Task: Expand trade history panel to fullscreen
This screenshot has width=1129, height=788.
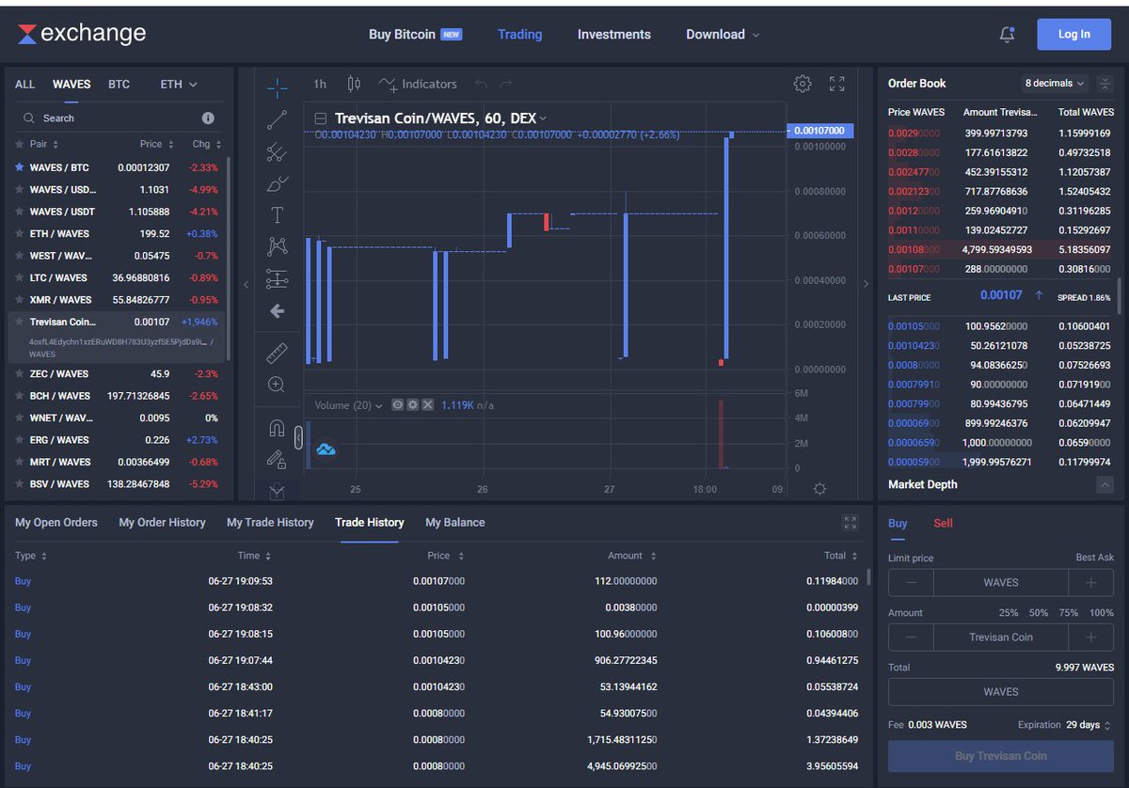Action: tap(851, 522)
